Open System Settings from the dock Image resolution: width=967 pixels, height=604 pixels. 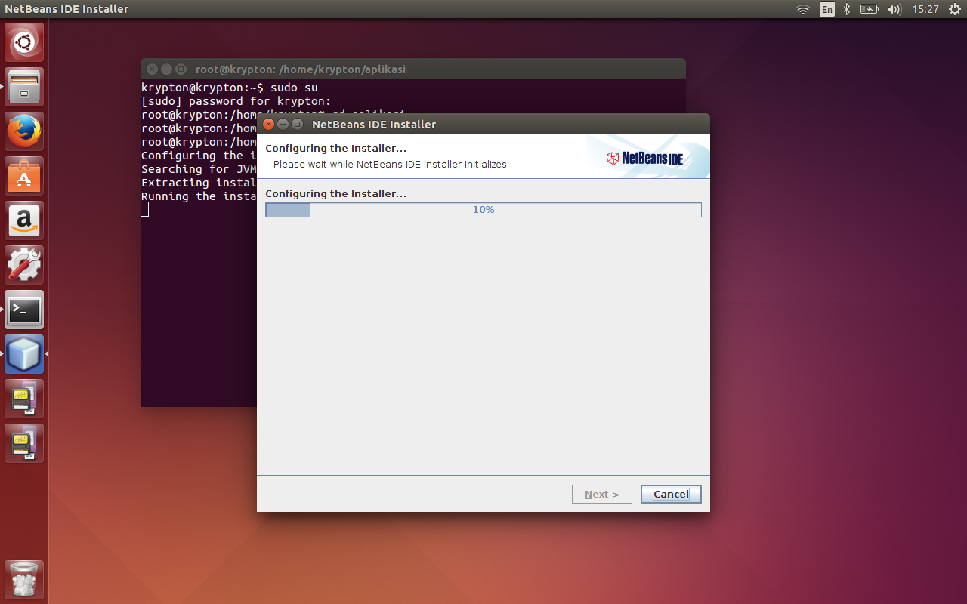(x=24, y=264)
